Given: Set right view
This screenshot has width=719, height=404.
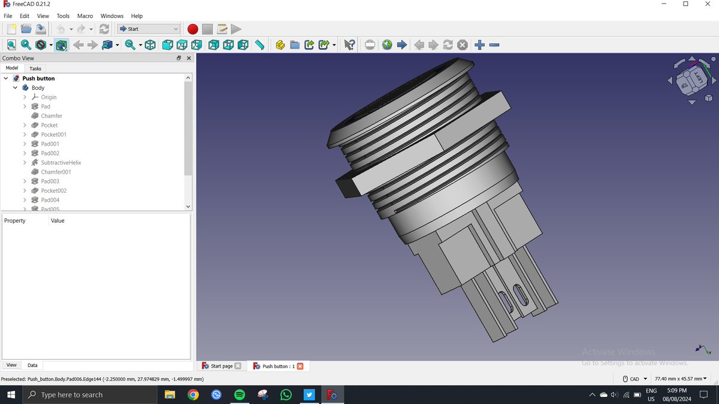Looking at the screenshot, I should [197, 45].
